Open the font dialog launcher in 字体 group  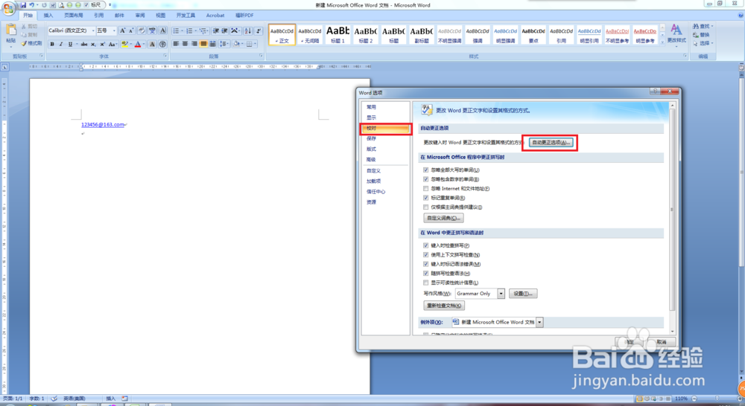165,56
